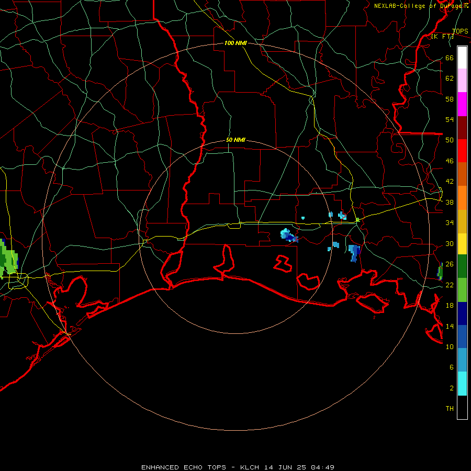Click the 'ENHANCED ECHO TOPS - KLCH' caption
Viewport: 471px width, 471px height.
(x=200, y=467)
